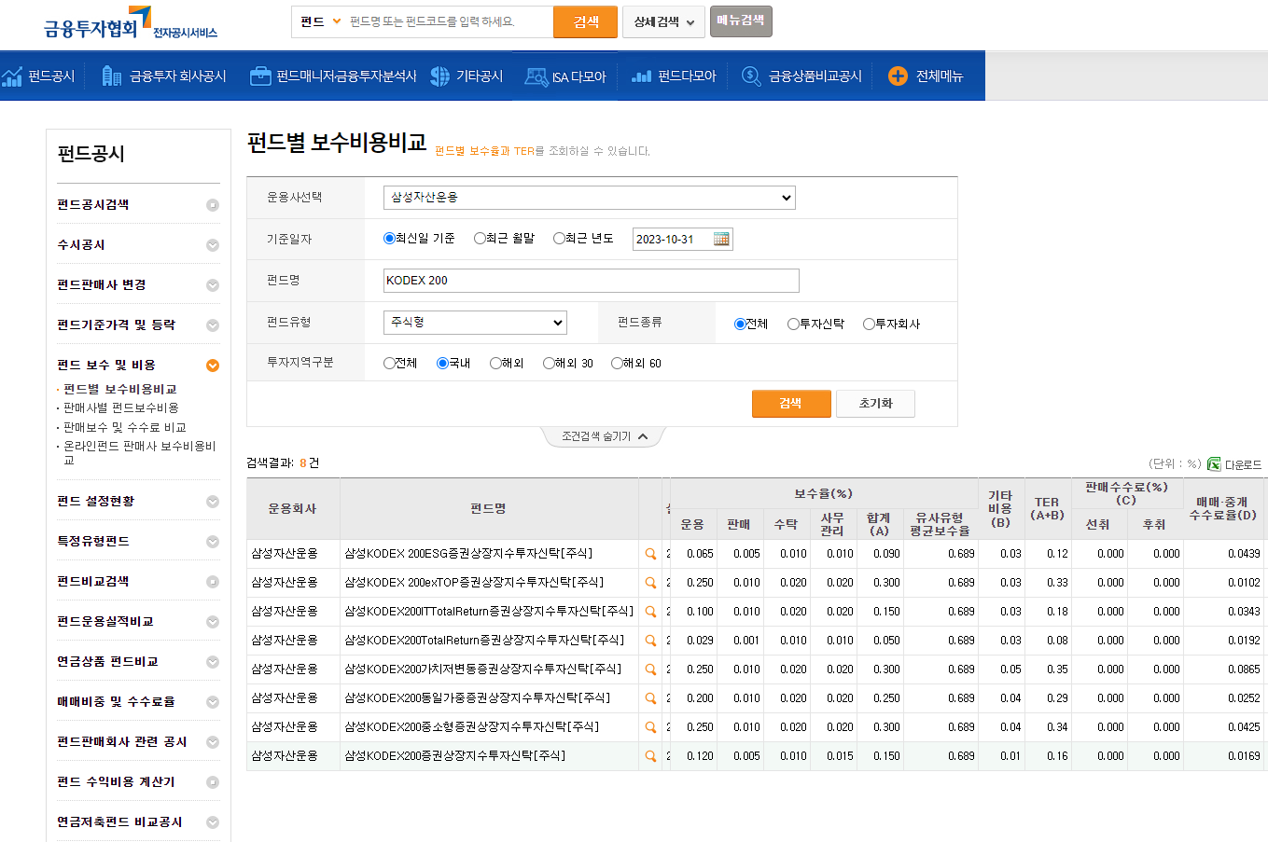Open detail magnifier for 삼성KODEX200중소형 fund
The height and width of the screenshot is (842, 1268).
650,727
